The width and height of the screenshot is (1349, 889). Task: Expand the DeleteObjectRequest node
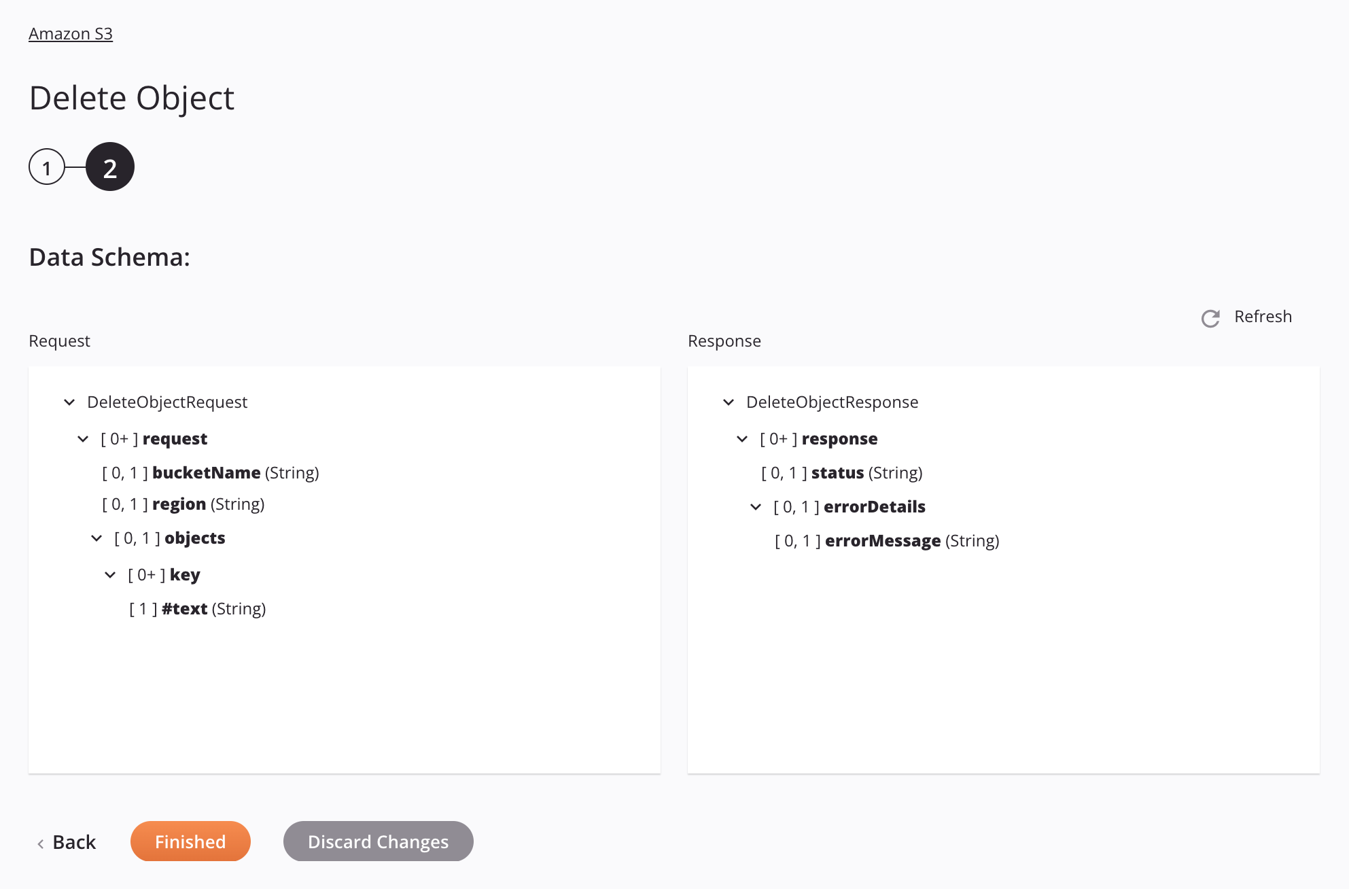click(x=69, y=402)
